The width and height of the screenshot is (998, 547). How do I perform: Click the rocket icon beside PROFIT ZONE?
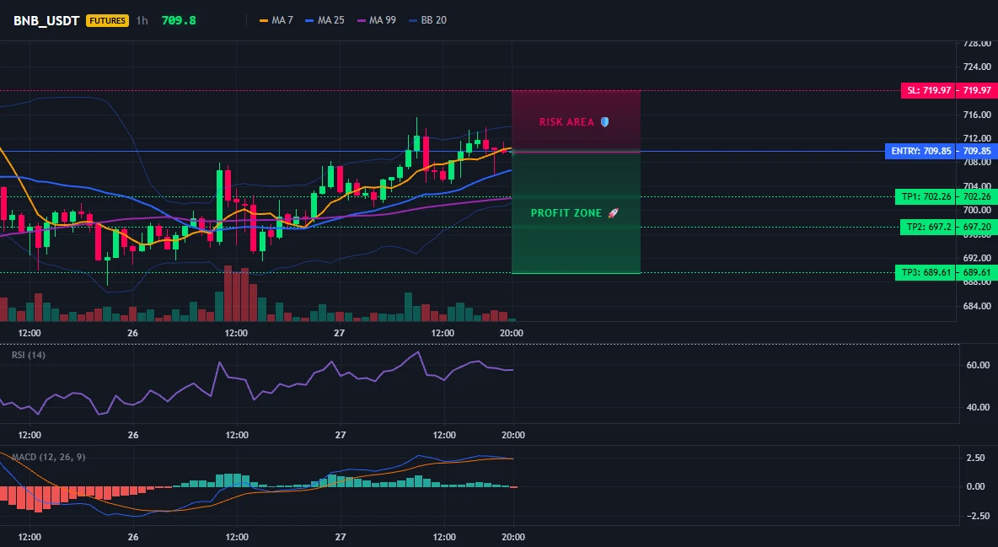click(613, 212)
